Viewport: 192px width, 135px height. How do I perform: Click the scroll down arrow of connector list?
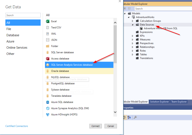click(x=115, y=112)
